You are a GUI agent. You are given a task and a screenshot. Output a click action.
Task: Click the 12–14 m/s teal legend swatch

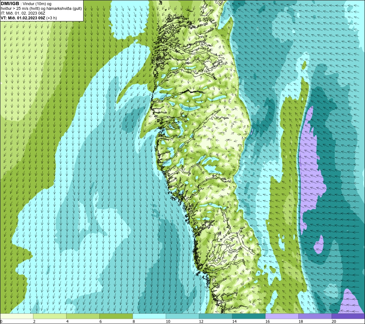pyautogui.click(x=216, y=316)
